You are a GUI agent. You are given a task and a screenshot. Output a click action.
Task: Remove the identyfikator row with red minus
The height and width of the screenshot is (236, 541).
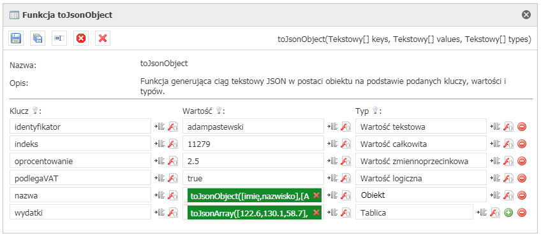pyautogui.click(x=522, y=127)
